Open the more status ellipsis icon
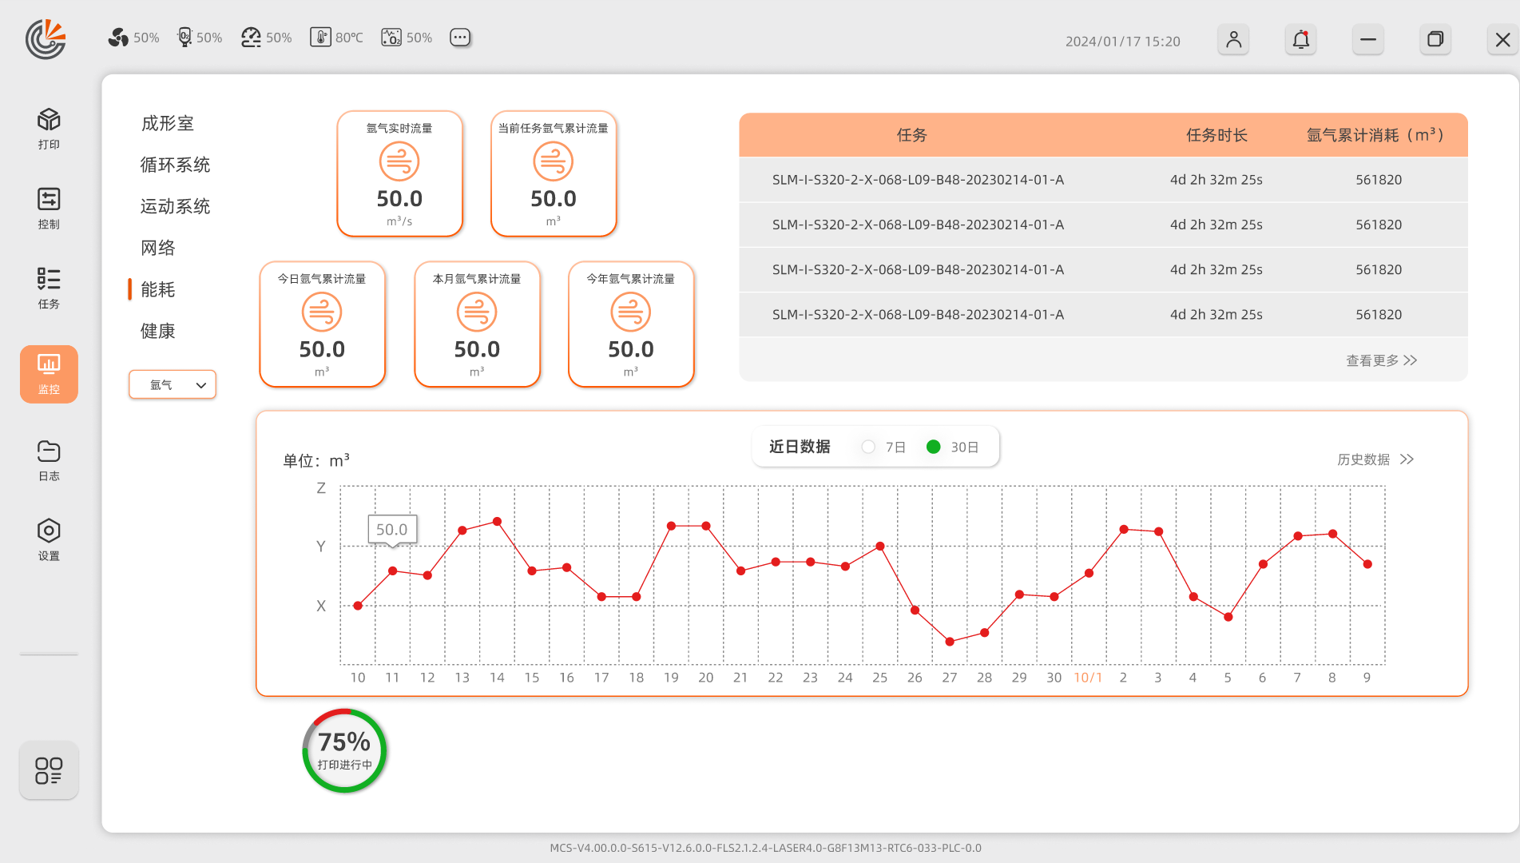The width and height of the screenshot is (1520, 863). (460, 38)
